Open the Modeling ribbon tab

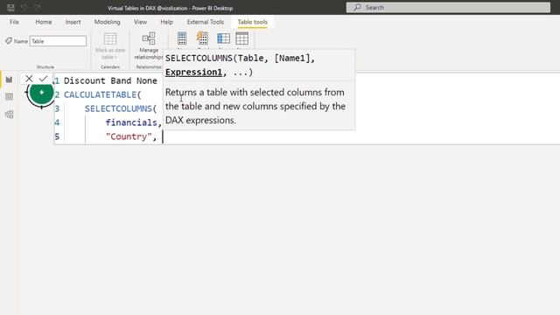[107, 22]
